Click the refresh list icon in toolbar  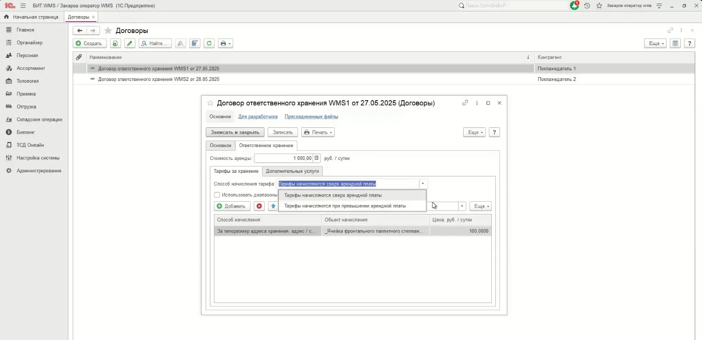pos(209,43)
